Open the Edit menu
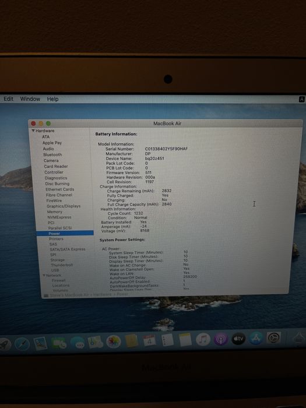 click(x=8, y=99)
